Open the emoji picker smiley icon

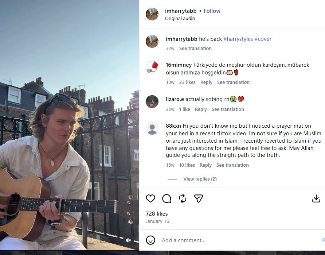tap(150, 240)
